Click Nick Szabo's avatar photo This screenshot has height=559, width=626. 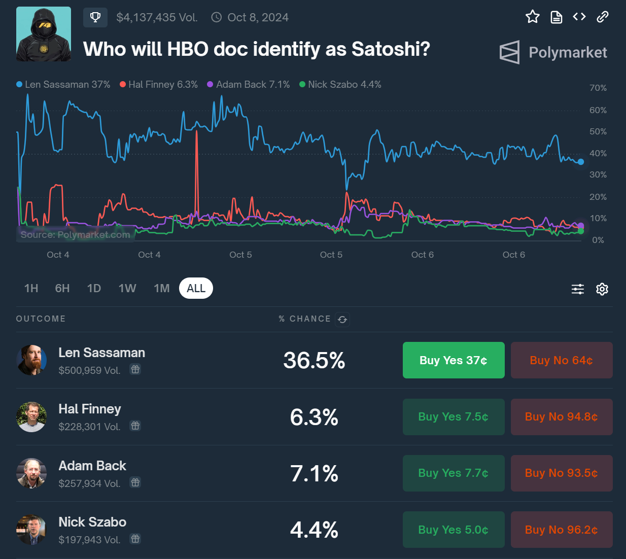pos(31,530)
